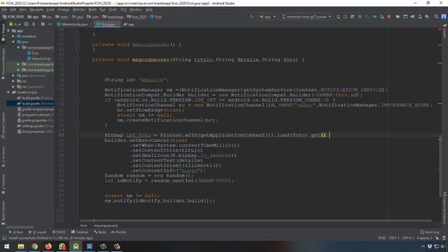
Task: Click the Windows Start button
Action: 6,246
